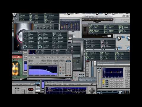Click the purple frequency response curve display
Image resolution: width=142 pixels, height=107 pixels.
click(43, 70)
